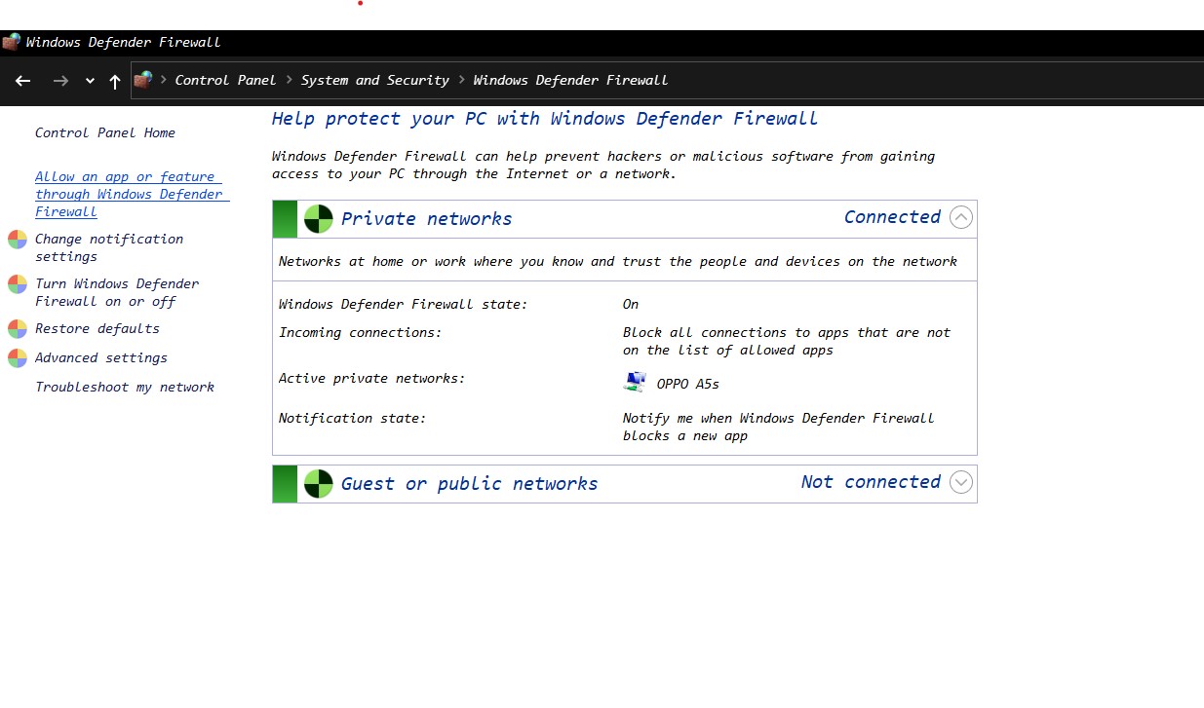
Task: Open System and Security breadcrumb
Action: [375, 80]
